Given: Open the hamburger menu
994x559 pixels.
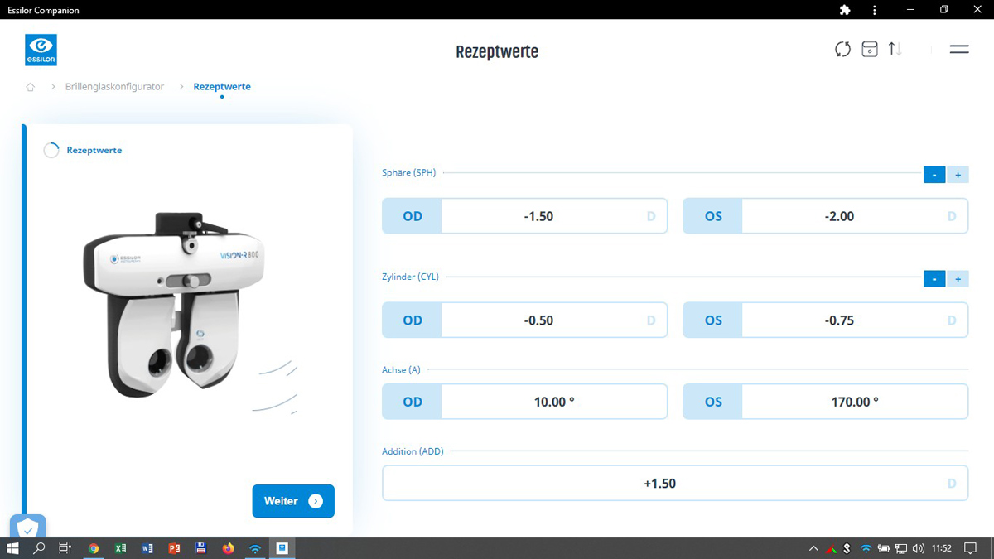Looking at the screenshot, I should coord(959,50).
